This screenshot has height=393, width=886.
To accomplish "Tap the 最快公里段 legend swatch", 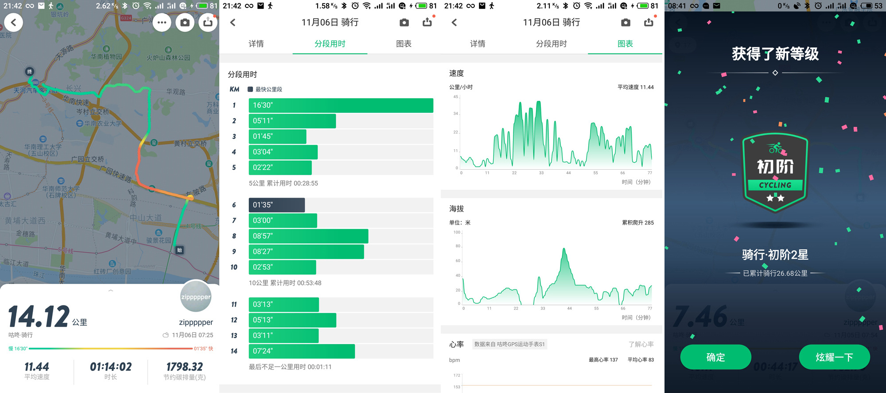I will click(250, 89).
